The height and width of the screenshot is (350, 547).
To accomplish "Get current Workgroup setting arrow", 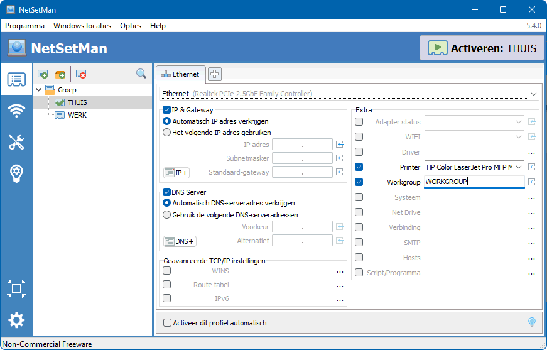I will (532, 182).
